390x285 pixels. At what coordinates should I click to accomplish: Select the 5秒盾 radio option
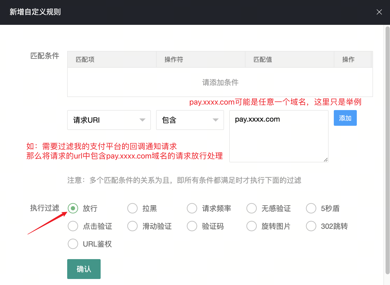click(311, 208)
